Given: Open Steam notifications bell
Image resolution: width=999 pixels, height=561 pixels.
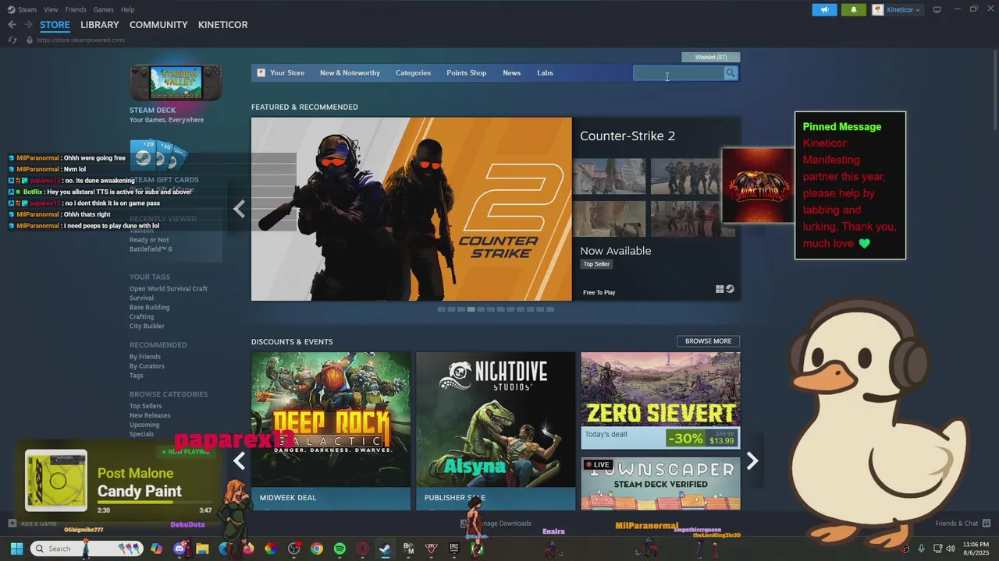Looking at the screenshot, I should (x=853, y=9).
